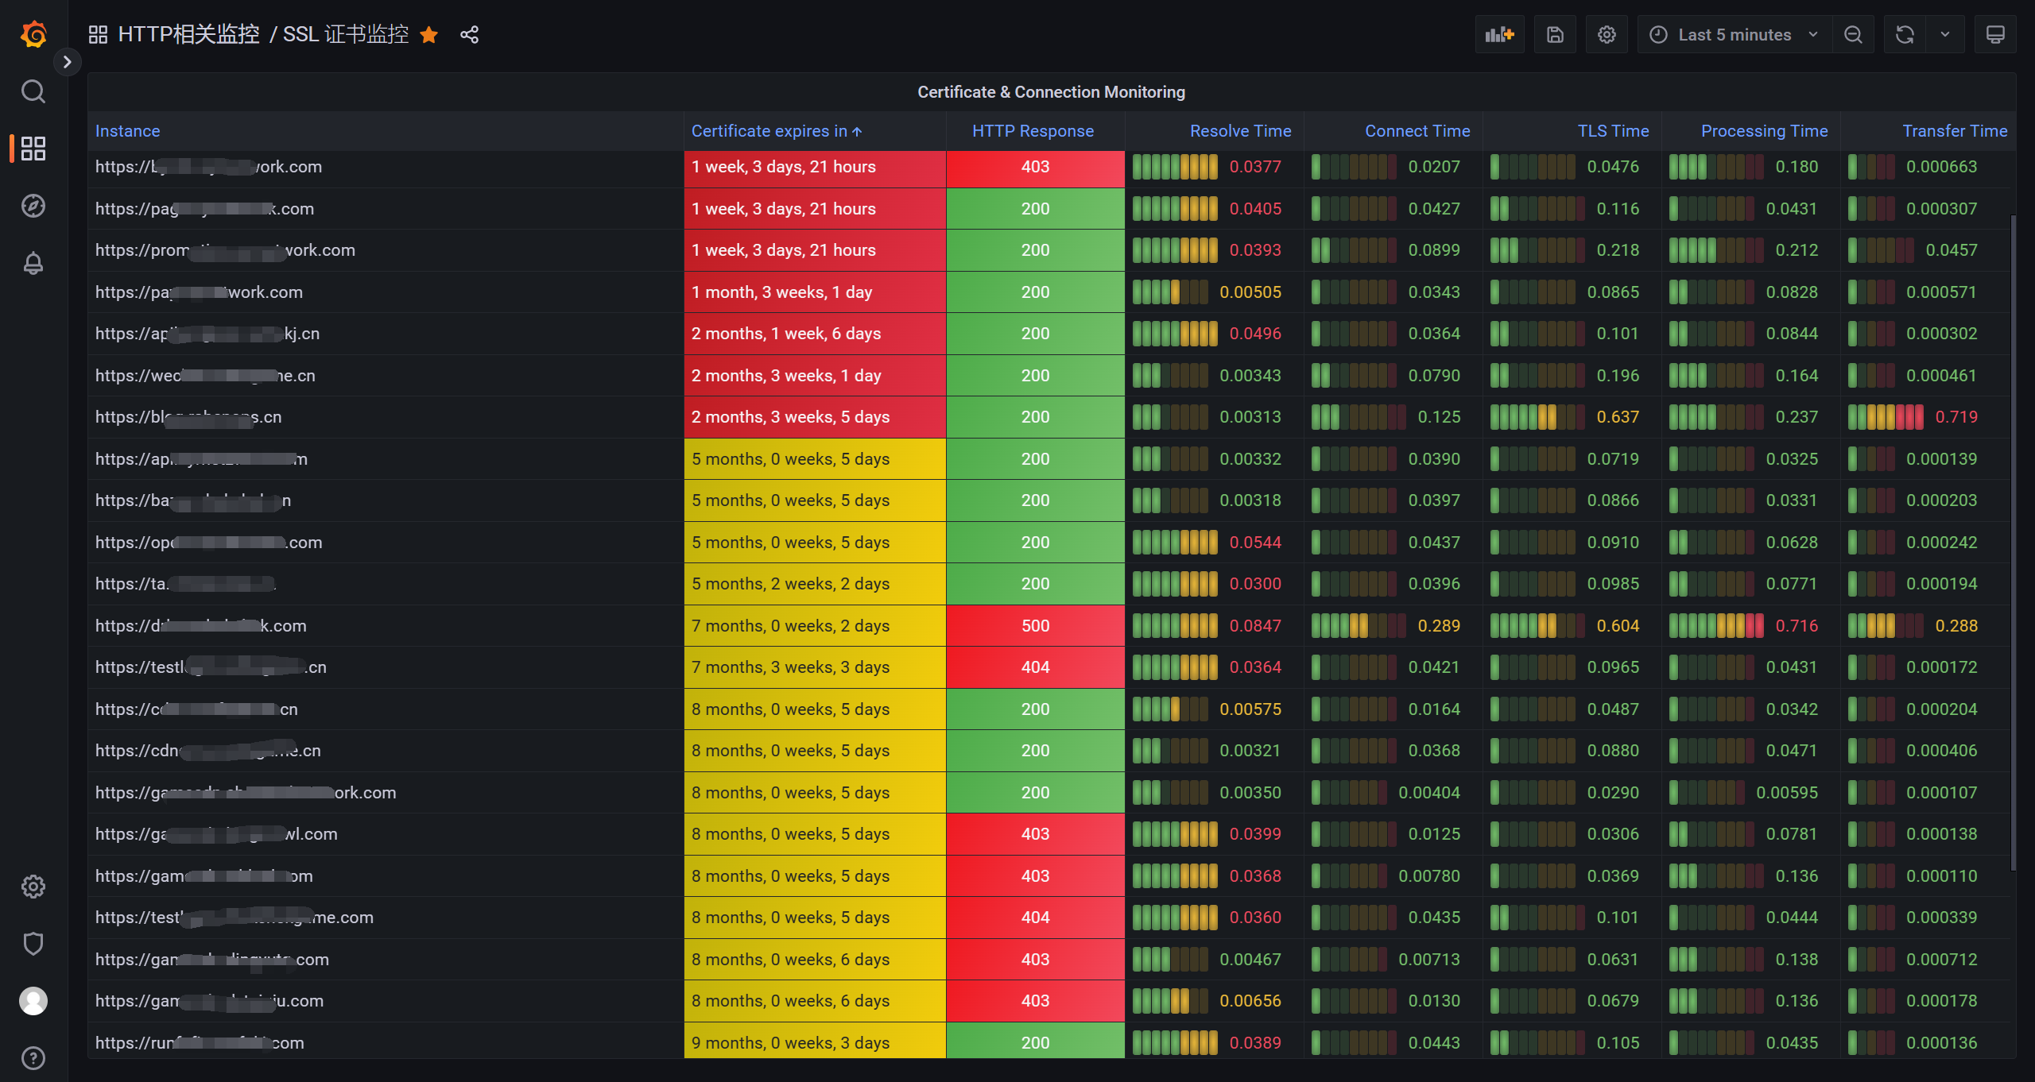Viewport: 2035px width, 1082px height.
Task: Click the 500 HTTP response cell
Action: (1035, 626)
